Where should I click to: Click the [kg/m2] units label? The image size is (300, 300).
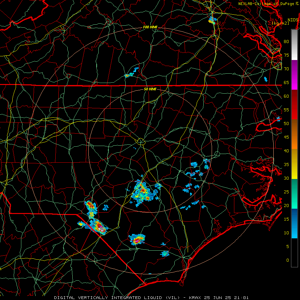click(x=280, y=23)
